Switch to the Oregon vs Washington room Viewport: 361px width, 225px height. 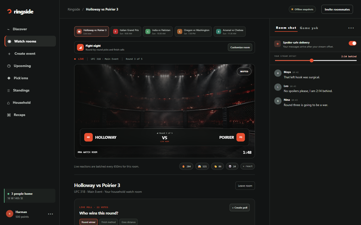pyautogui.click(x=193, y=31)
